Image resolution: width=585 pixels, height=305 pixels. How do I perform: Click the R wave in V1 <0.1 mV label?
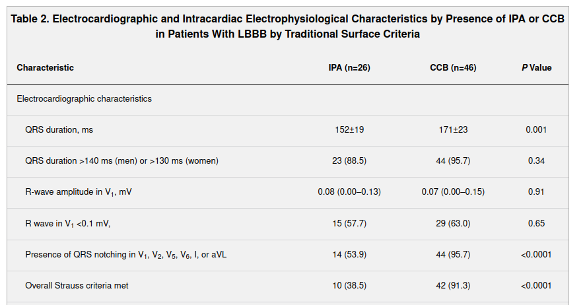67,224
